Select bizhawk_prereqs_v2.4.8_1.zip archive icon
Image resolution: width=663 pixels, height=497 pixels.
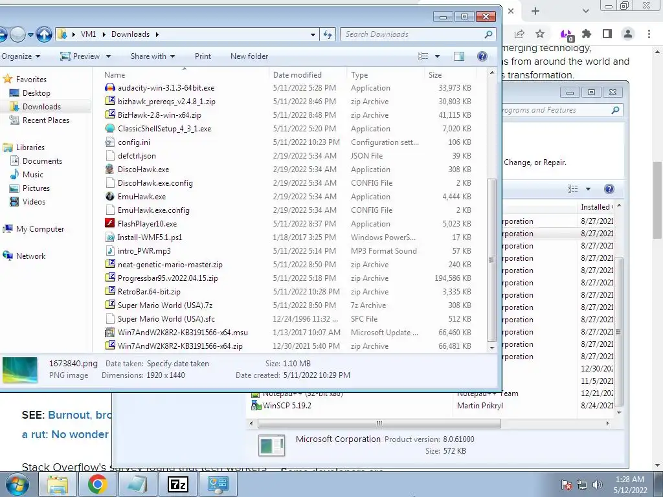pyautogui.click(x=110, y=102)
